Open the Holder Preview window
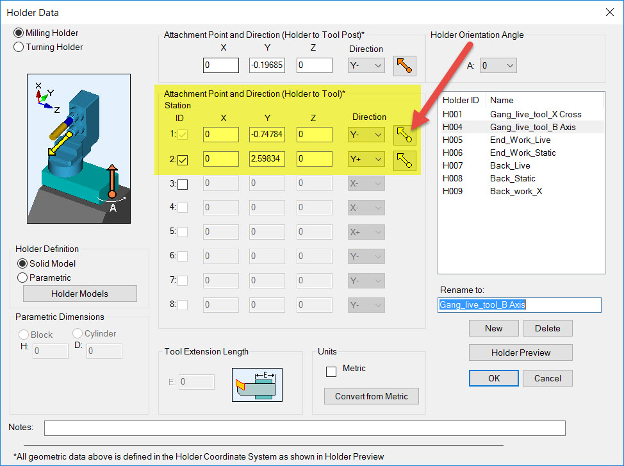The image size is (624, 466). click(520, 352)
